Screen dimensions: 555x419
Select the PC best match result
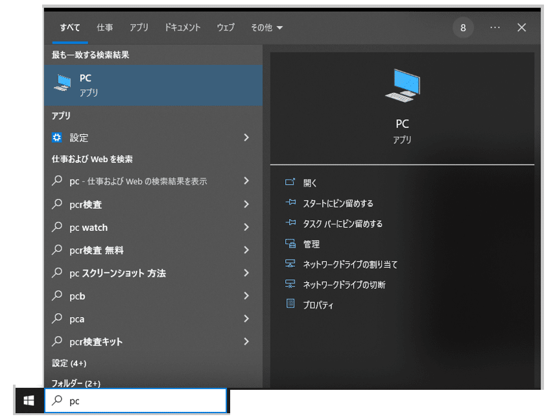click(x=153, y=86)
